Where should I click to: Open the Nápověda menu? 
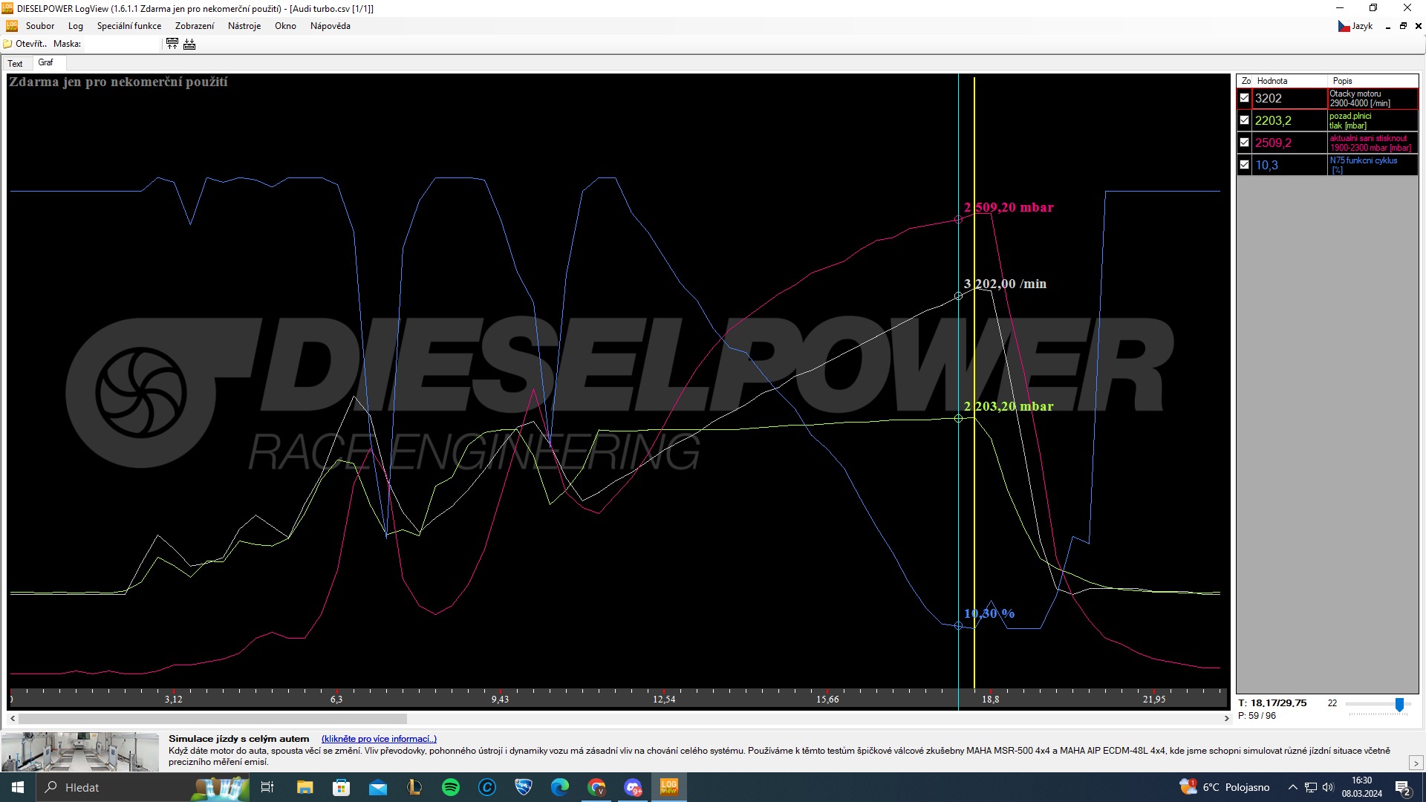(x=331, y=26)
